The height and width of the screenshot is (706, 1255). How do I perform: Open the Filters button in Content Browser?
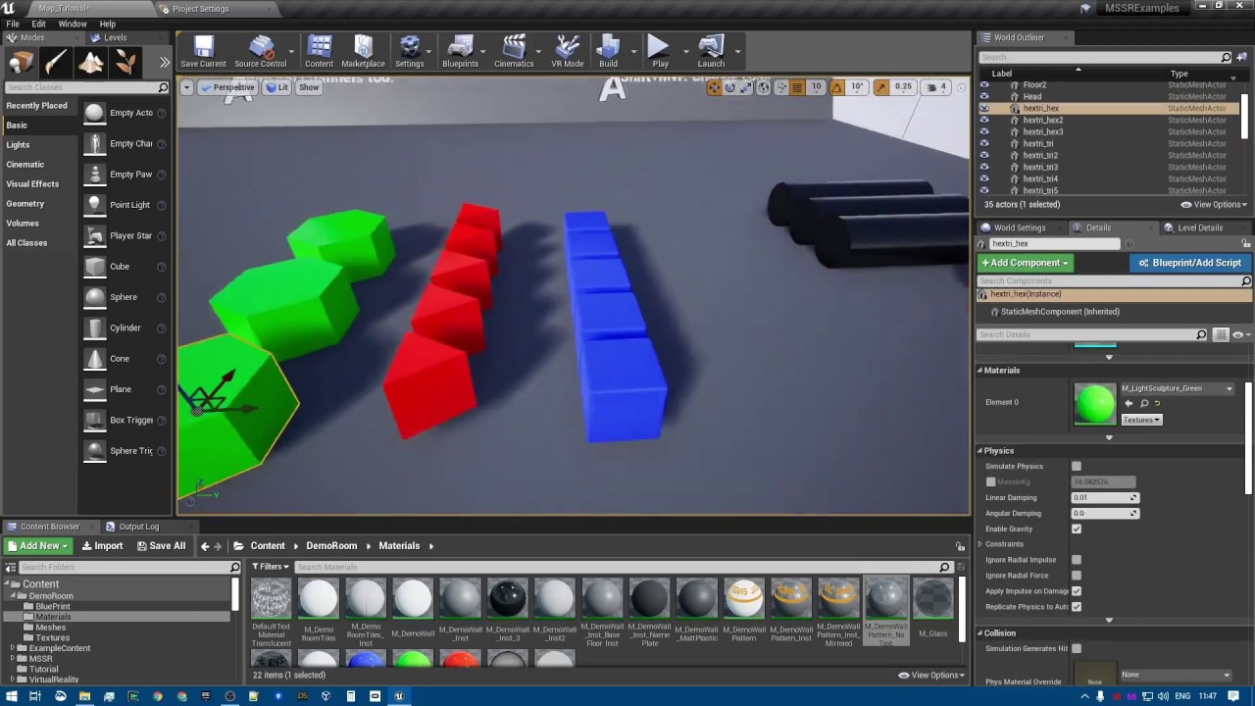pos(271,567)
